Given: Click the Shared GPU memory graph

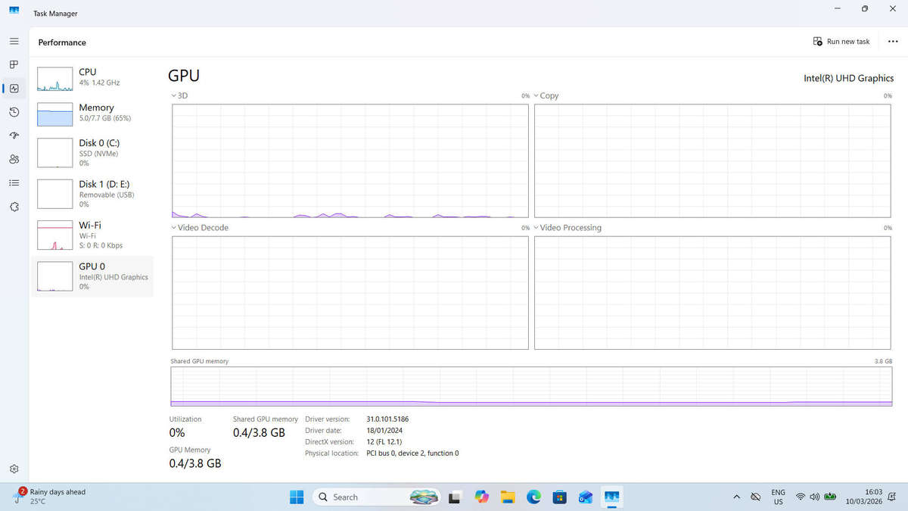Looking at the screenshot, I should pyautogui.click(x=532, y=386).
